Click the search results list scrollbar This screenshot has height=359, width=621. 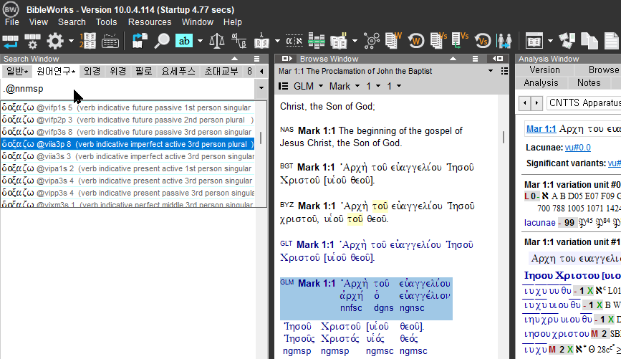pyautogui.click(x=260, y=138)
